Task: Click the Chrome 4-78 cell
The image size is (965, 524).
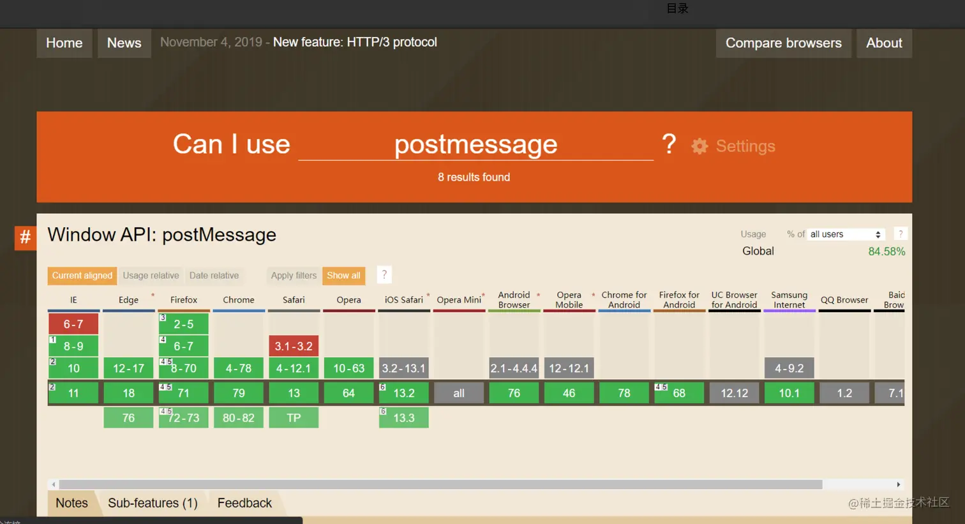Action: (x=239, y=368)
